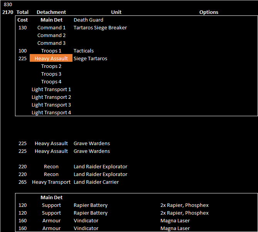Click 'Heavy Assault' in first Grave Wardens row
This screenshot has height=232, width=258.
tap(51, 144)
